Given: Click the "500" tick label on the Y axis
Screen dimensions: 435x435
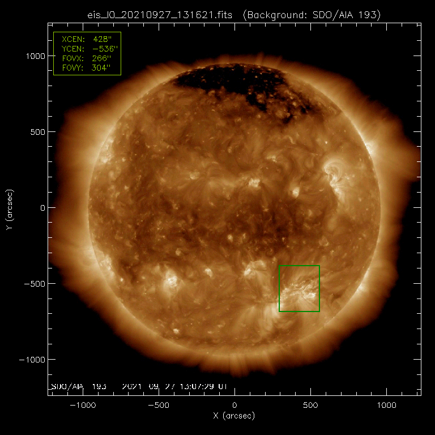Looking at the screenshot, I should coord(36,132).
